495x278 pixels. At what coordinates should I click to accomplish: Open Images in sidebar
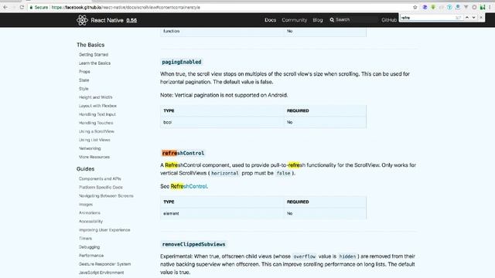point(86,204)
